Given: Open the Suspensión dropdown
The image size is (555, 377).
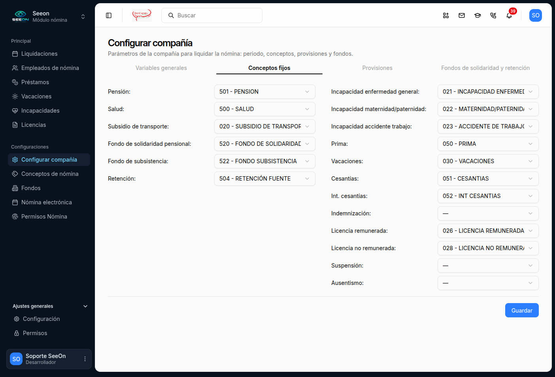Looking at the screenshot, I should (488, 266).
